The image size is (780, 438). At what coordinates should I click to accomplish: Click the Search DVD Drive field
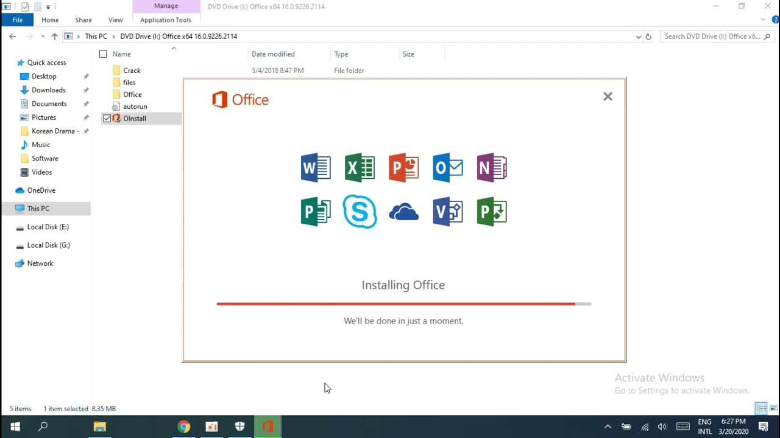coord(717,36)
